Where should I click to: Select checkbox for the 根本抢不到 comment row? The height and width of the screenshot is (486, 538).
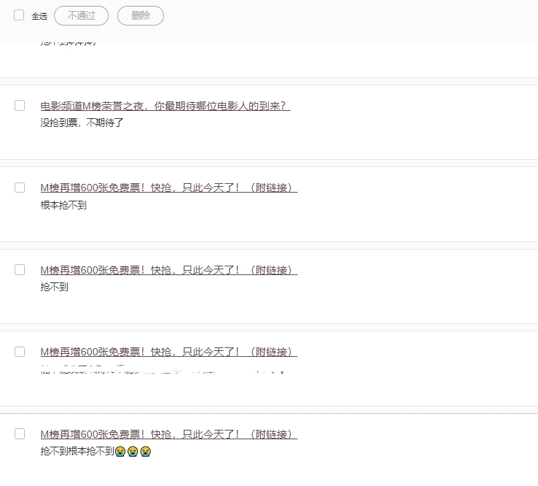[x=20, y=188]
